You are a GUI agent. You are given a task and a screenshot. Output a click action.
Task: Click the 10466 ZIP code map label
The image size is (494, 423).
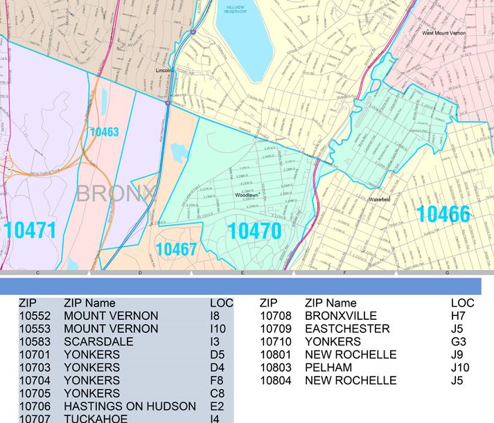click(443, 215)
